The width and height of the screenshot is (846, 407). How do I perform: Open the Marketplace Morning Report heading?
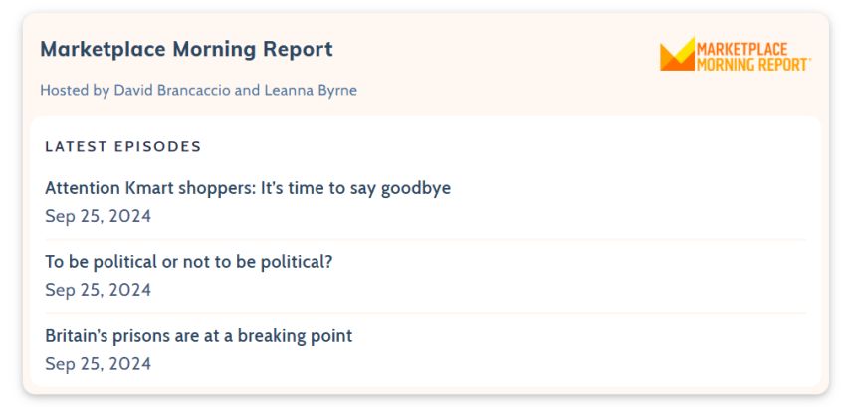click(187, 49)
